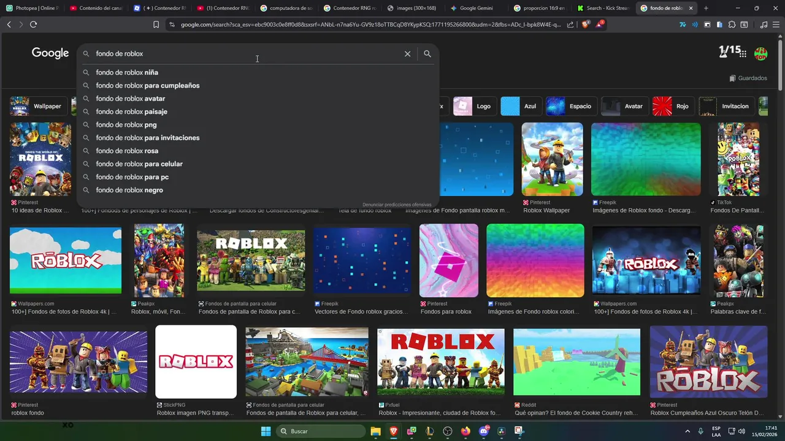Filter images by Espacio chip
The height and width of the screenshot is (441, 785).
coord(570,106)
